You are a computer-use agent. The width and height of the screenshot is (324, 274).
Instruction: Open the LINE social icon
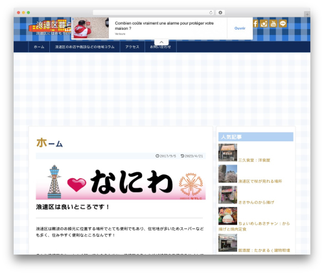[x=283, y=23]
